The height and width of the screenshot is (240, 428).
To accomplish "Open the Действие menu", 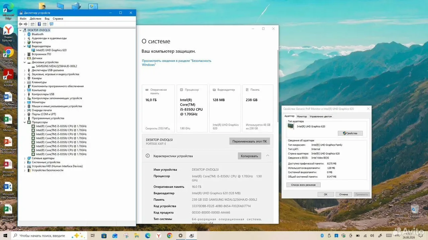I will click(x=35, y=19).
